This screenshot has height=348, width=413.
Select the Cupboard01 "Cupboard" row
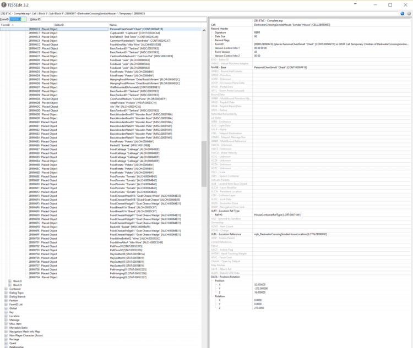[101, 33]
